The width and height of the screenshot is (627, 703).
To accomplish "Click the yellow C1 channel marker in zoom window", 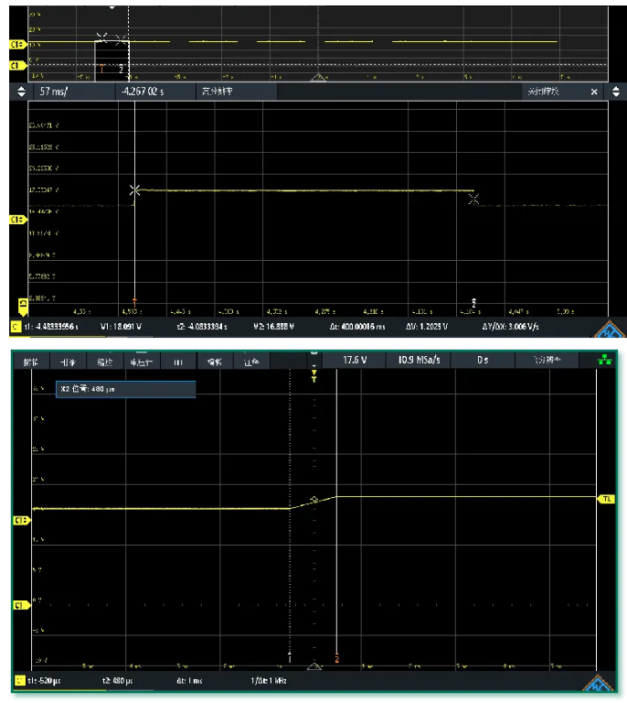I will point(16,220).
